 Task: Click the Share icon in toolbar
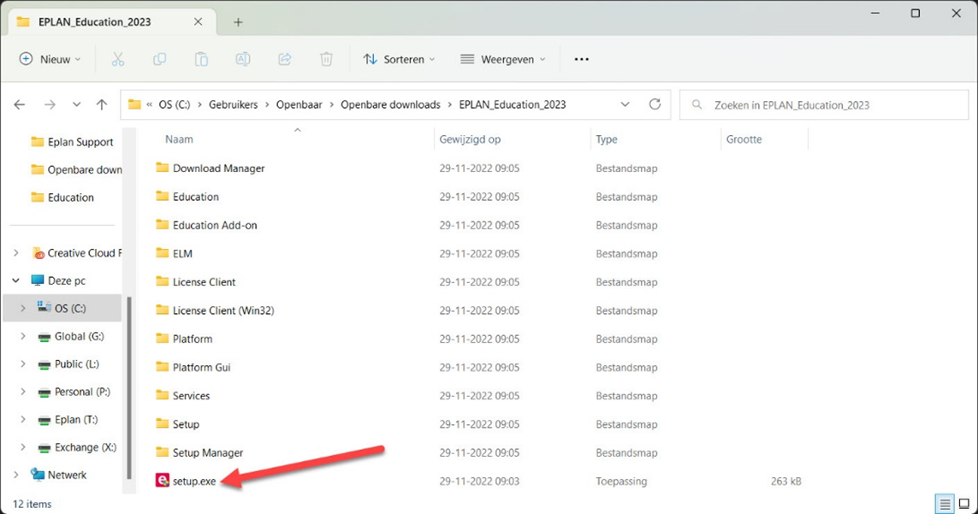[x=284, y=59]
